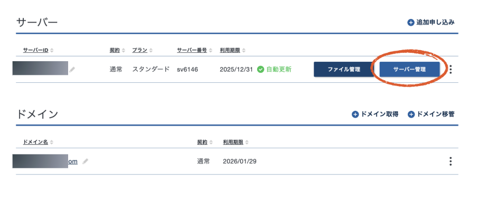Open the サーバー管理 panel

409,70
